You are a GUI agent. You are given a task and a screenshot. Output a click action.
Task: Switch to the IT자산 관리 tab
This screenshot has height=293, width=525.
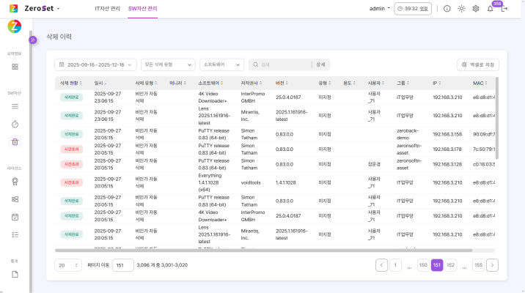(x=108, y=9)
